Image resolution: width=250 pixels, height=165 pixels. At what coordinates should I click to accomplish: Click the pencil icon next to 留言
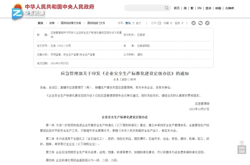(182, 23)
